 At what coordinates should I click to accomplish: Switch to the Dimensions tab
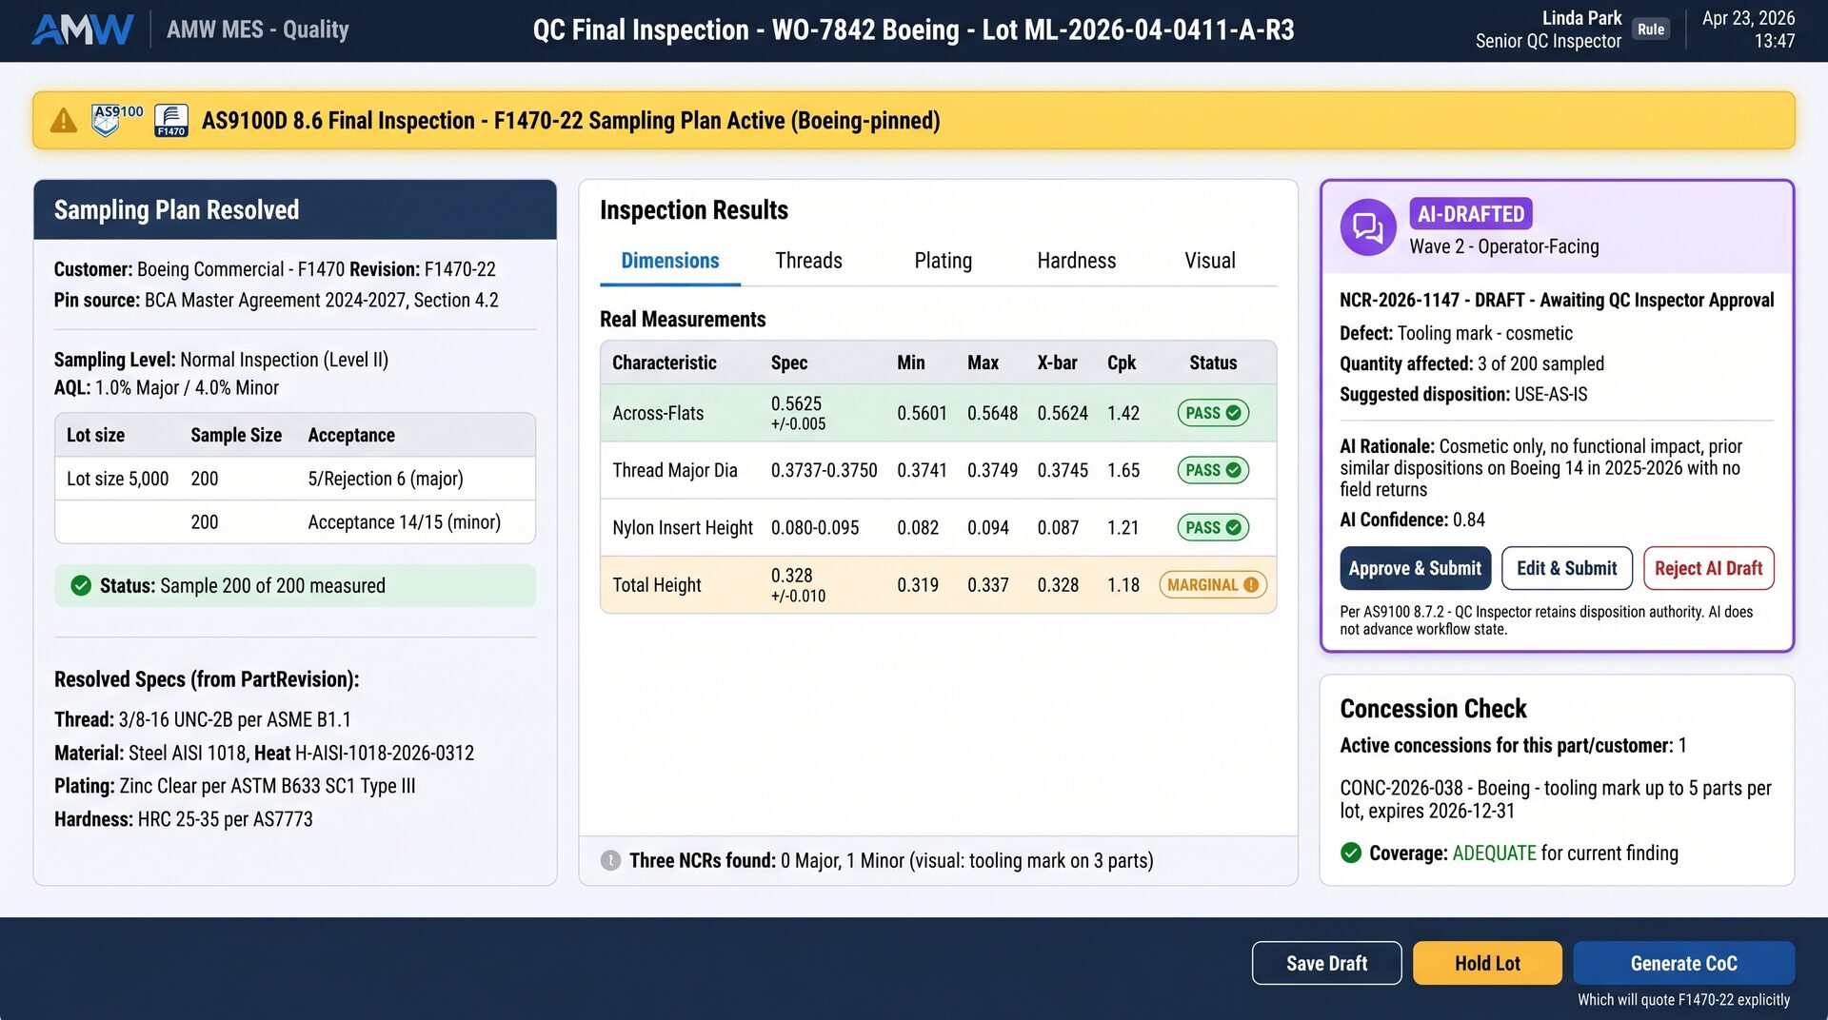[670, 261]
